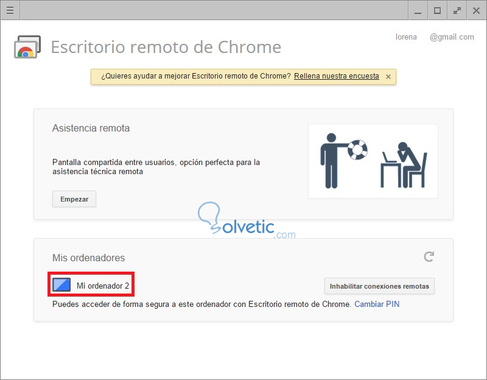Open the hamburger menu in title bar
Screen dimensions: 487x380
[10, 10]
